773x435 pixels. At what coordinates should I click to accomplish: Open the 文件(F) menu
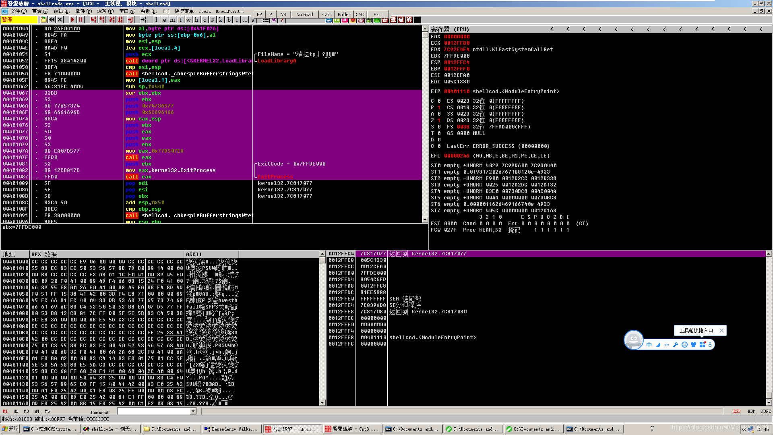19,11
